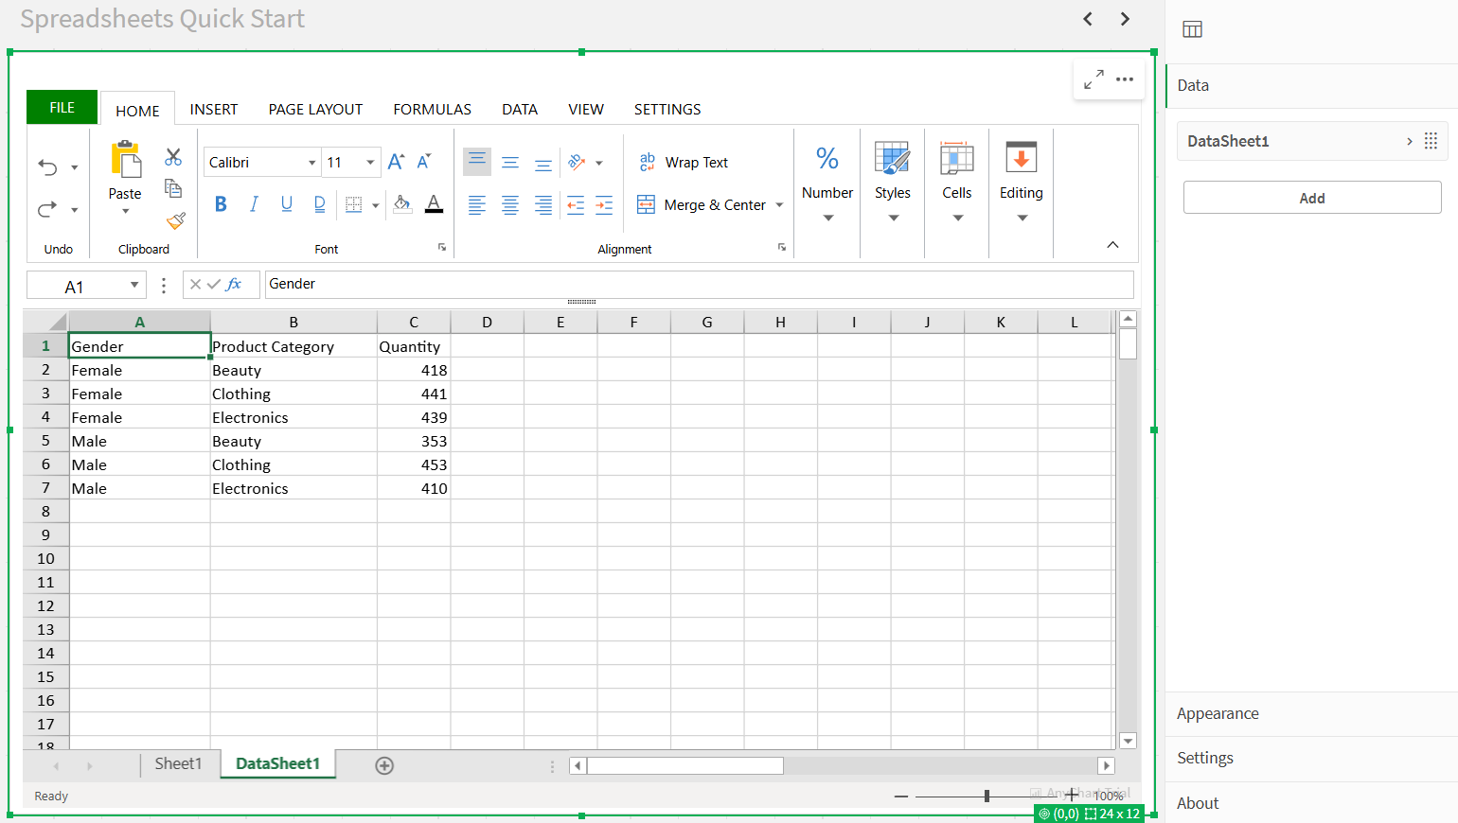Viewport: 1458px width, 823px height.
Task: Click the Undo arrow icon
Action: [47, 165]
